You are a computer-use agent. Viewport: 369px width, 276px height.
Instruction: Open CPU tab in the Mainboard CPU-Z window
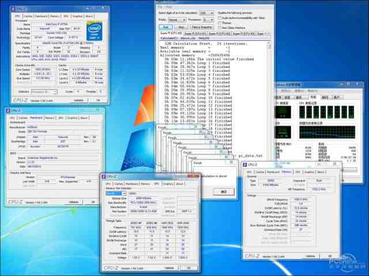[12, 118]
